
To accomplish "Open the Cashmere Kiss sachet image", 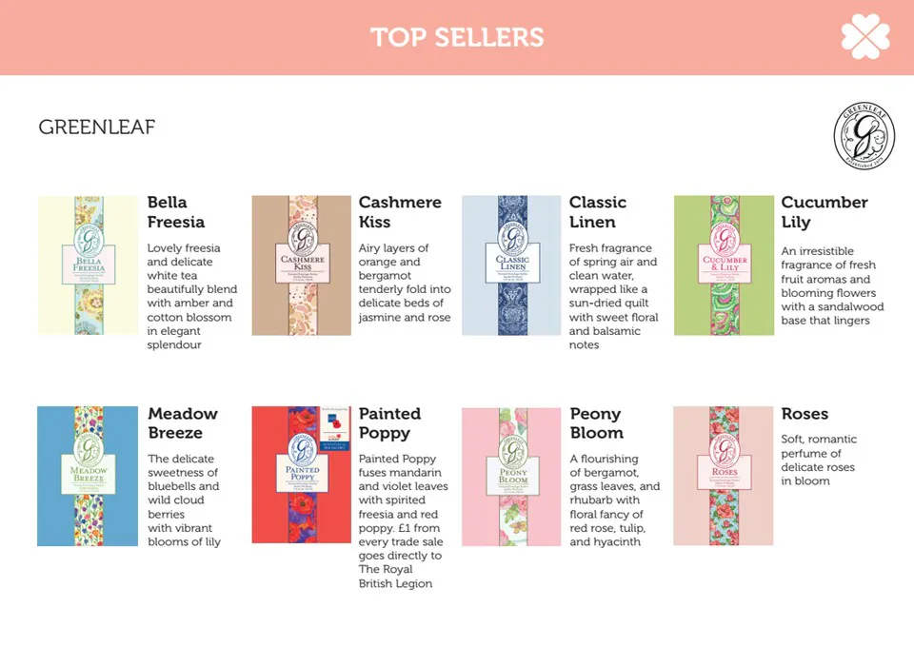I will 302,265.
